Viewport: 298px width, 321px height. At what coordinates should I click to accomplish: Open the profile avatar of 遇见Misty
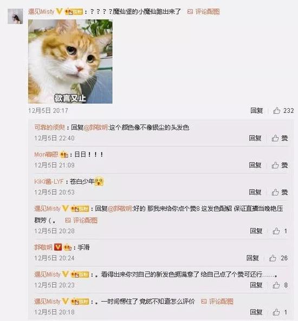coord(15,16)
